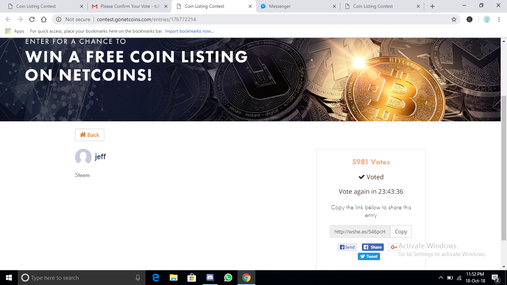
Task: Open the Apps shortcut in bookmarks bar
Action: click(15, 31)
